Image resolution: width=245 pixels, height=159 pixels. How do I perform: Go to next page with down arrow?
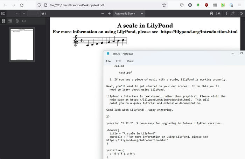pos(24,13)
